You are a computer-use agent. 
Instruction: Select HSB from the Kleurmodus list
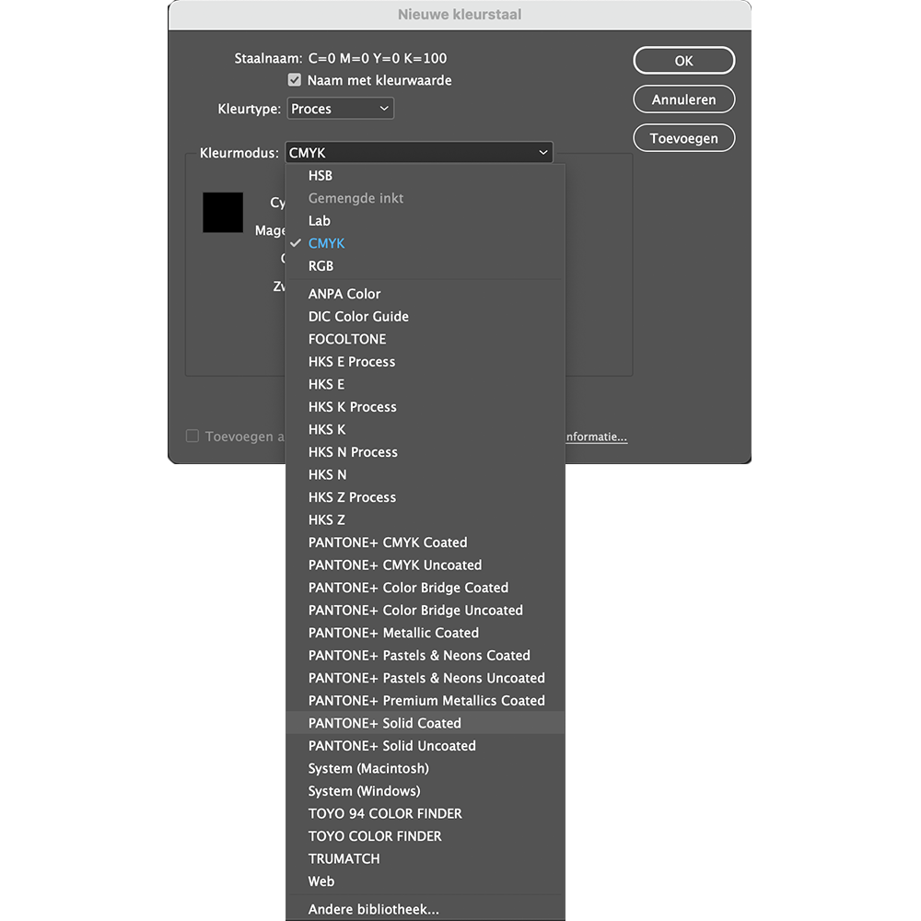click(x=321, y=175)
